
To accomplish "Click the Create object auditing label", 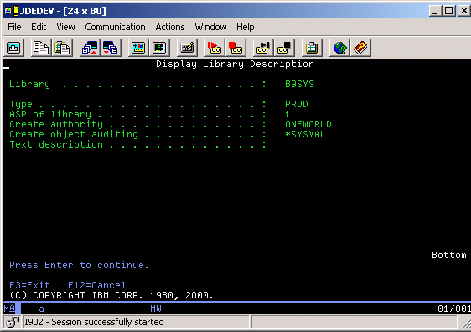I will pyautogui.click(x=74, y=134).
